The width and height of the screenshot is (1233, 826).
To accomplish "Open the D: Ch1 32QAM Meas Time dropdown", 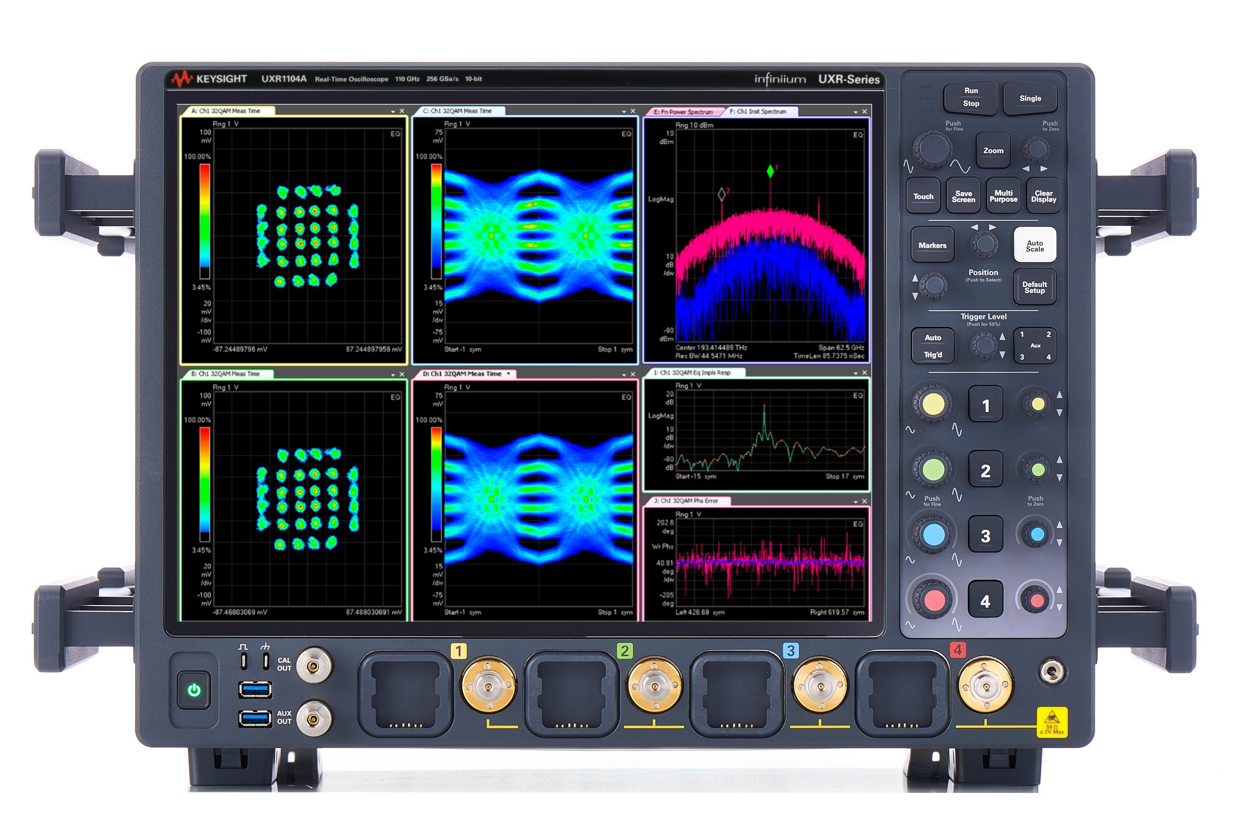I will [x=508, y=373].
